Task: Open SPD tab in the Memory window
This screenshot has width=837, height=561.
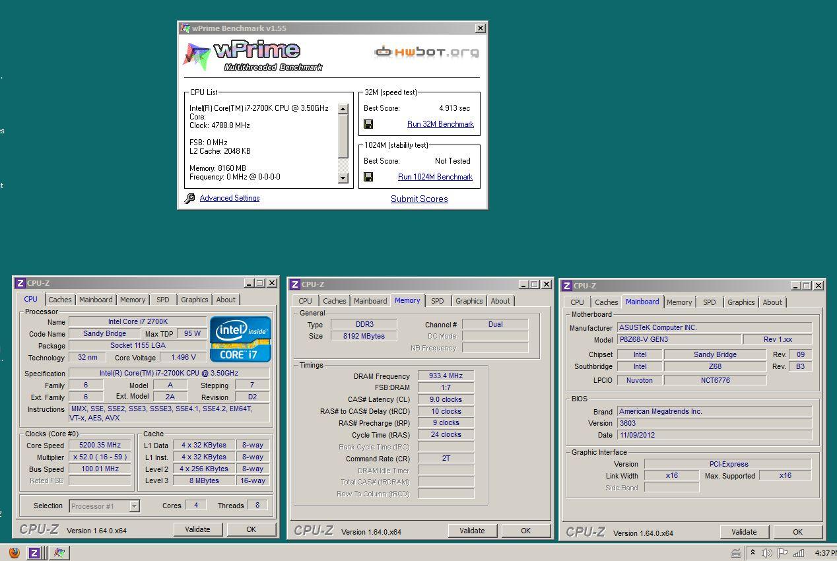Action: tap(438, 301)
